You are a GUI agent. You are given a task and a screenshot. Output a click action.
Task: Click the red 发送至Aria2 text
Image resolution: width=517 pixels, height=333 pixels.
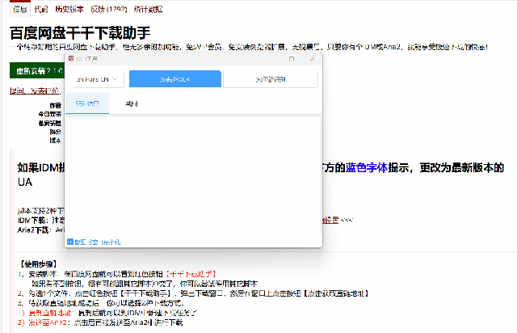pos(49,322)
